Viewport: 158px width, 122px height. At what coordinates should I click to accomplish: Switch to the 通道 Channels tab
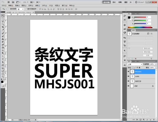(x=133, y=61)
